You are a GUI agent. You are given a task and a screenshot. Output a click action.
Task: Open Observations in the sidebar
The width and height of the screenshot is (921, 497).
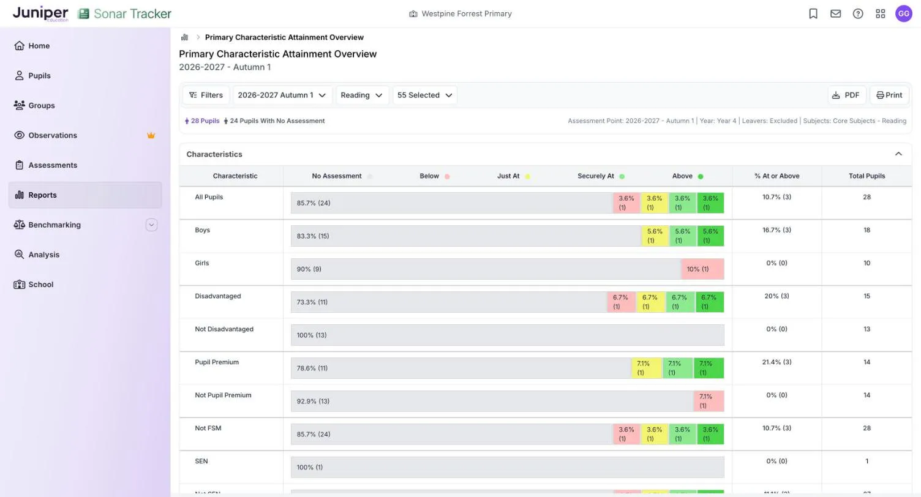[85, 135]
